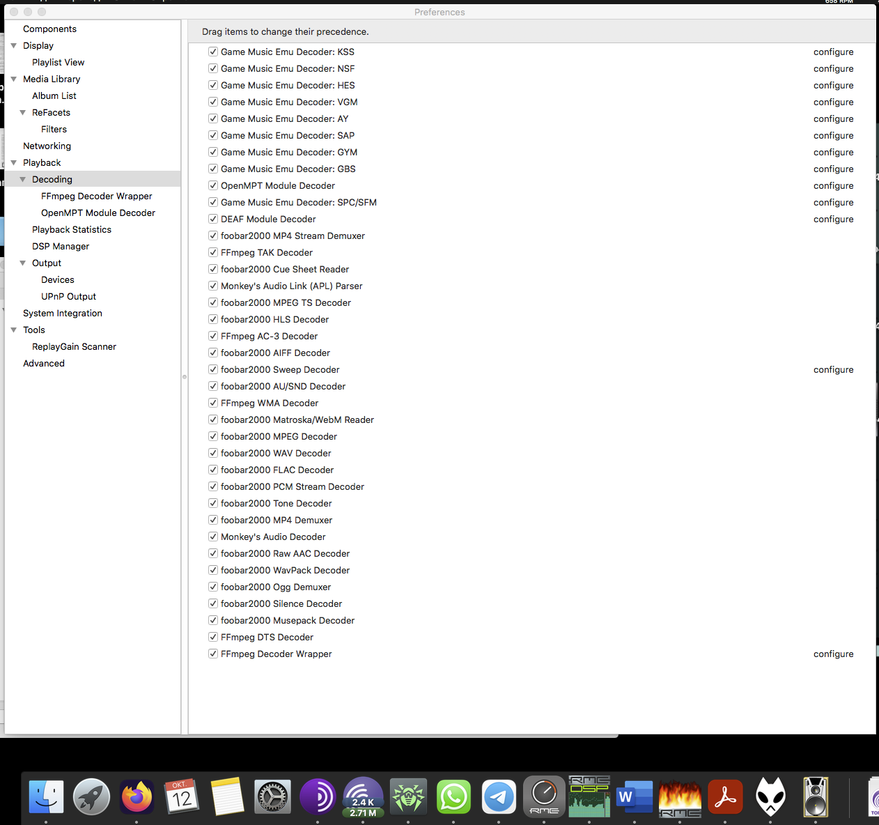Configure Game Music Emu Decoder: GBS
879x825 pixels.
[x=833, y=169]
